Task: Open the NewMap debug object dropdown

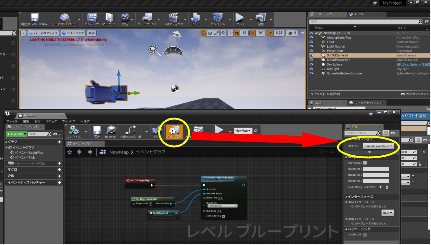Action: point(243,130)
